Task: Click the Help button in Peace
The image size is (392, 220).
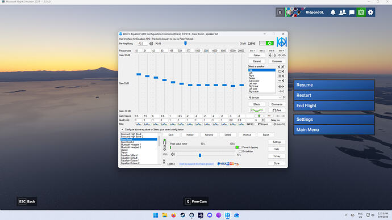Action: 277,149
